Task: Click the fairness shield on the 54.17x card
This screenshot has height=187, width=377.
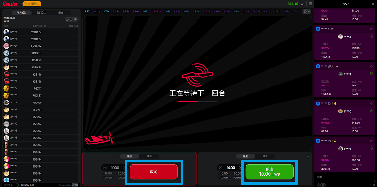Action: [371, 74]
